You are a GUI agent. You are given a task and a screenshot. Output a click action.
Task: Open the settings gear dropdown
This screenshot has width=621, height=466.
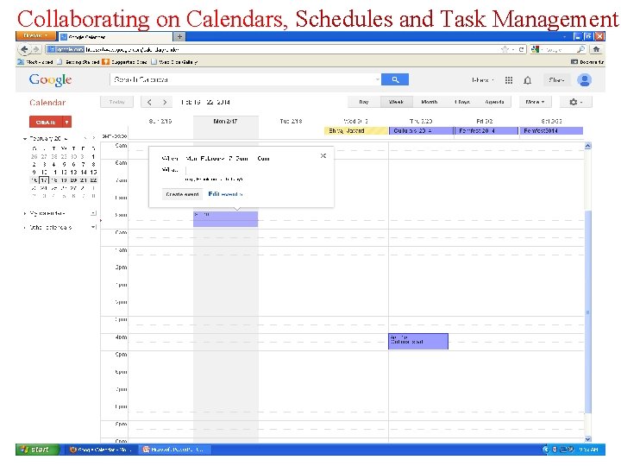click(x=576, y=102)
